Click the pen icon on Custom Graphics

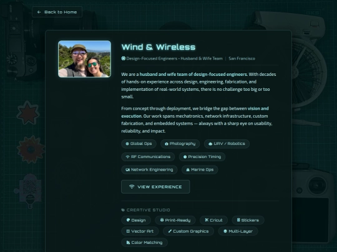click(x=170, y=231)
